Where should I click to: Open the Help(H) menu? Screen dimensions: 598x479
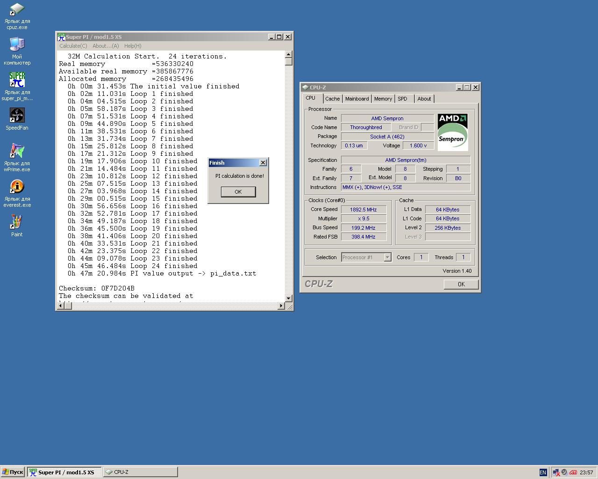(133, 46)
